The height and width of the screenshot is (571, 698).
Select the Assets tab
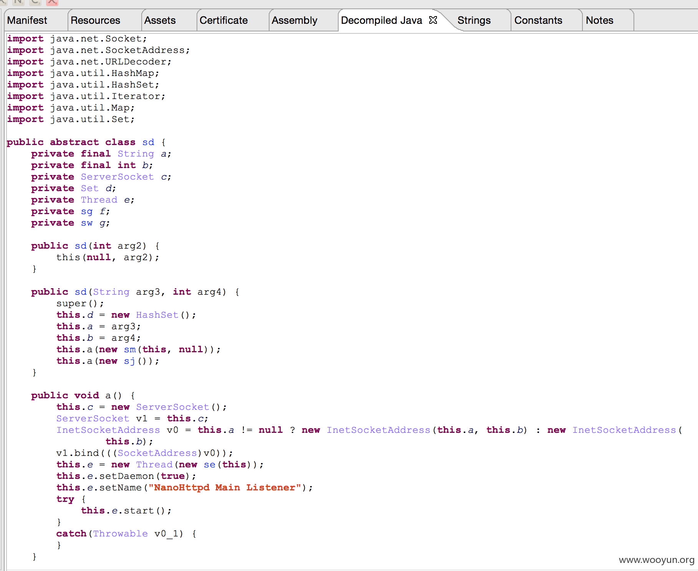(x=160, y=20)
